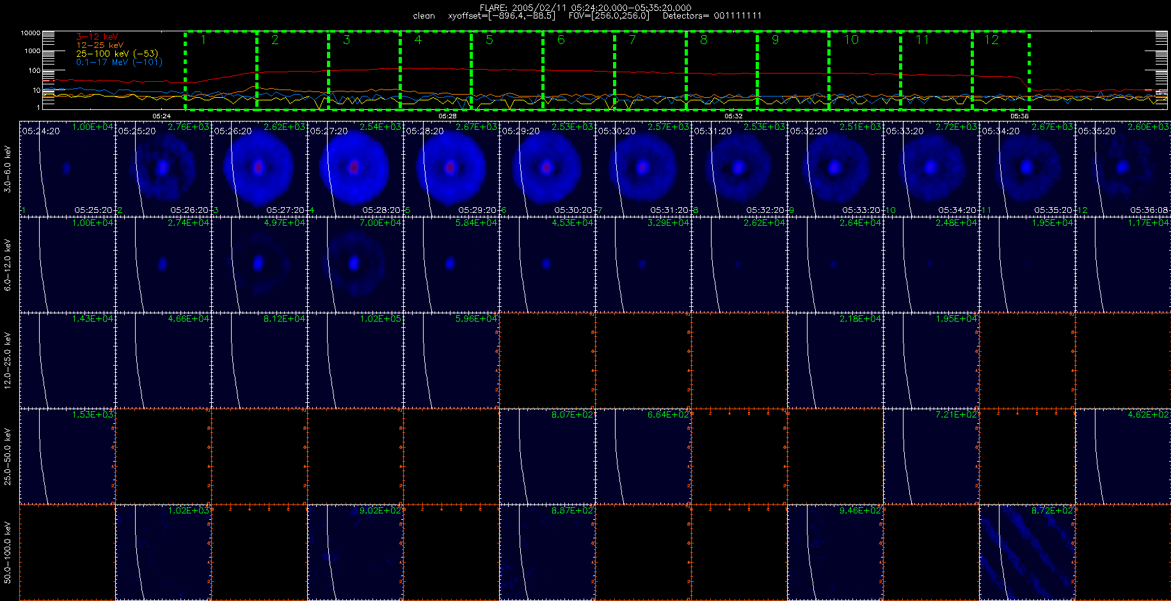Click the "xyoffset=[-896.4,-88.5]" text
This screenshot has width=1171, height=601.
tap(502, 16)
